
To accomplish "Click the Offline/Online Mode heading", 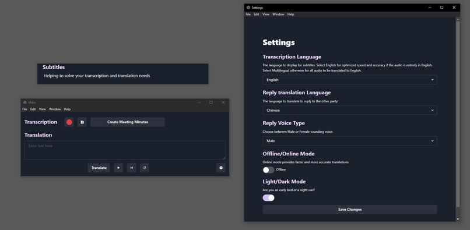I will tap(289, 154).
